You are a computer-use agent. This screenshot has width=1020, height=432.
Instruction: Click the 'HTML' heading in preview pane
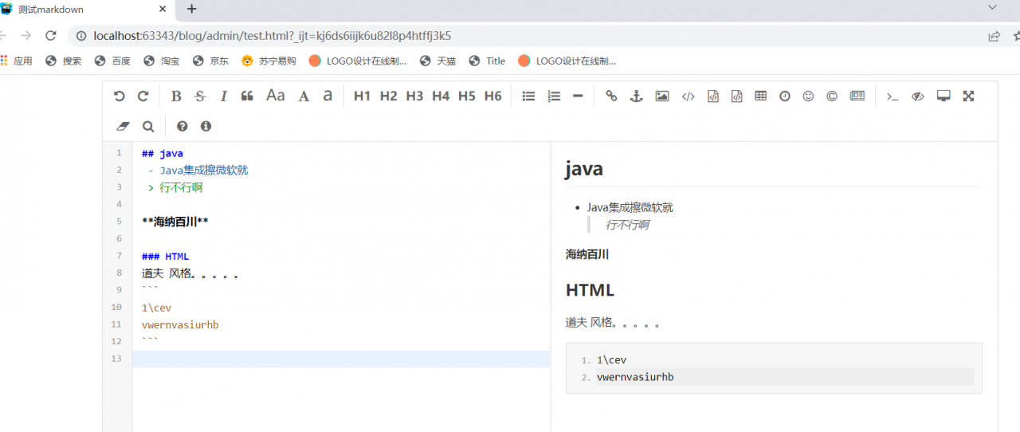590,290
